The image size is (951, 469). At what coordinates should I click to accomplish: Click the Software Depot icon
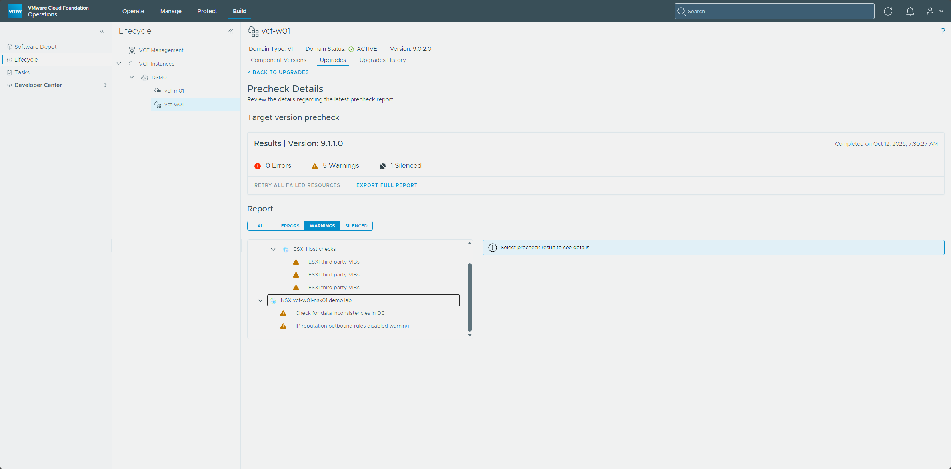[x=10, y=47]
